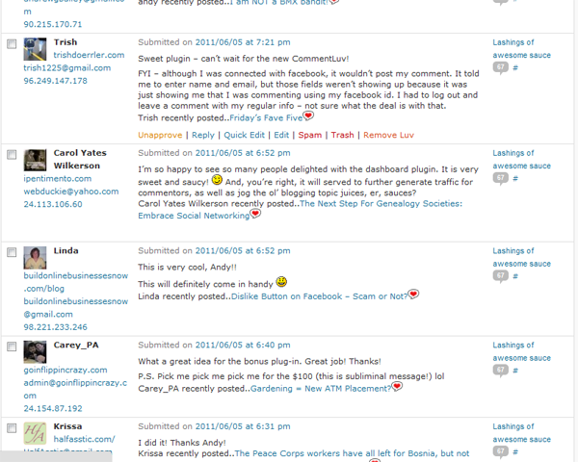Click the heart icon after Embrace Social Networking
This screenshot has height=462, width=578.
pos(255,214)
